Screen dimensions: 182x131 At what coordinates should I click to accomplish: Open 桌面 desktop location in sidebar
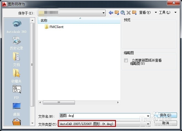(x=17, y=109)
